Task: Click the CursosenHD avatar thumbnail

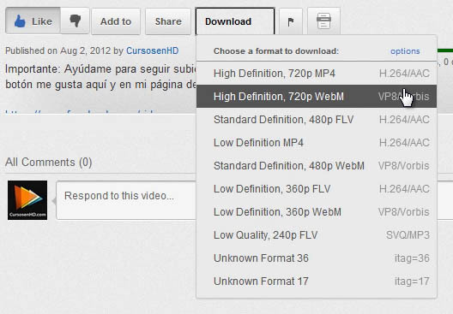Action: tap(27, 200)
